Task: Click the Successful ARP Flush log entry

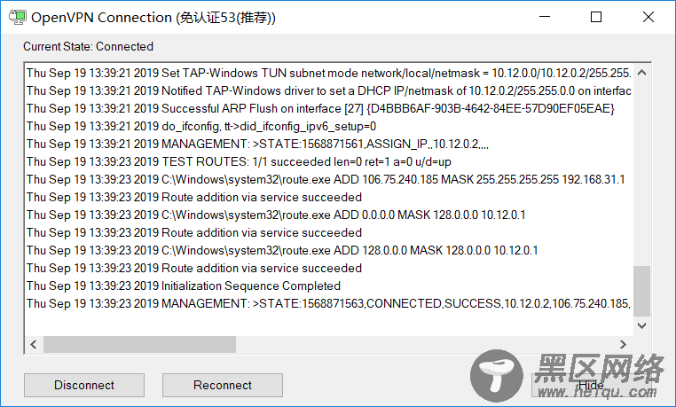Action: pos(320,108)
